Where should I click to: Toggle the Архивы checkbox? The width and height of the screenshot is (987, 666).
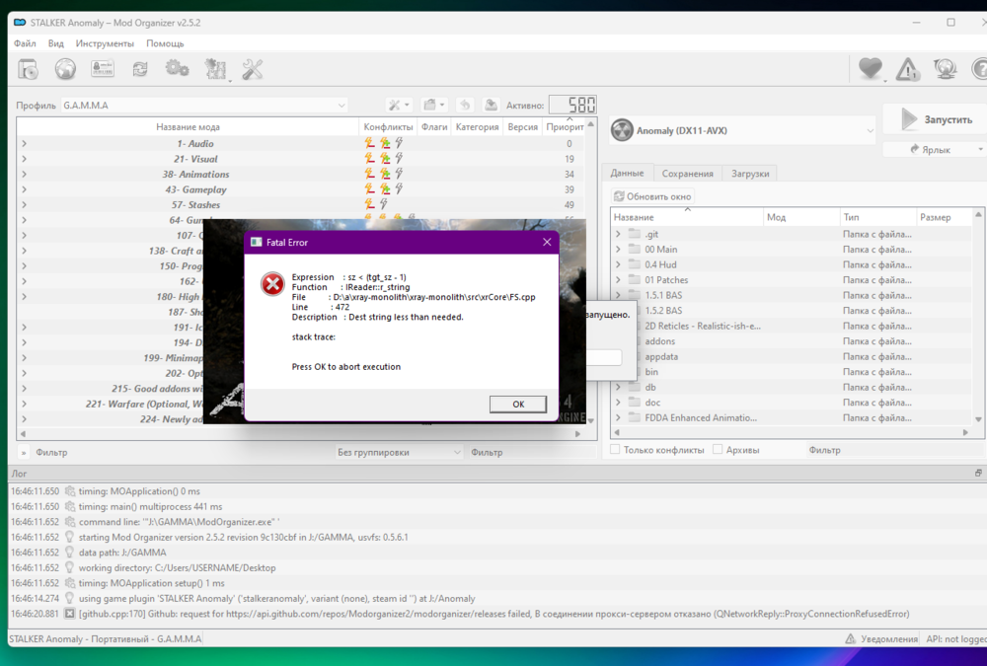coord(718,450)
